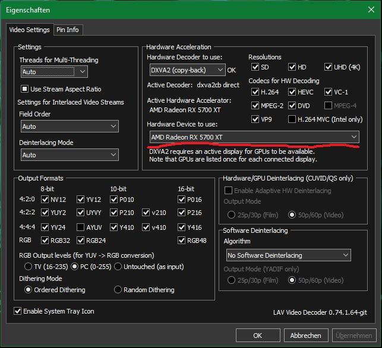Uncheck v210 output format

click(x=146, y=213)
